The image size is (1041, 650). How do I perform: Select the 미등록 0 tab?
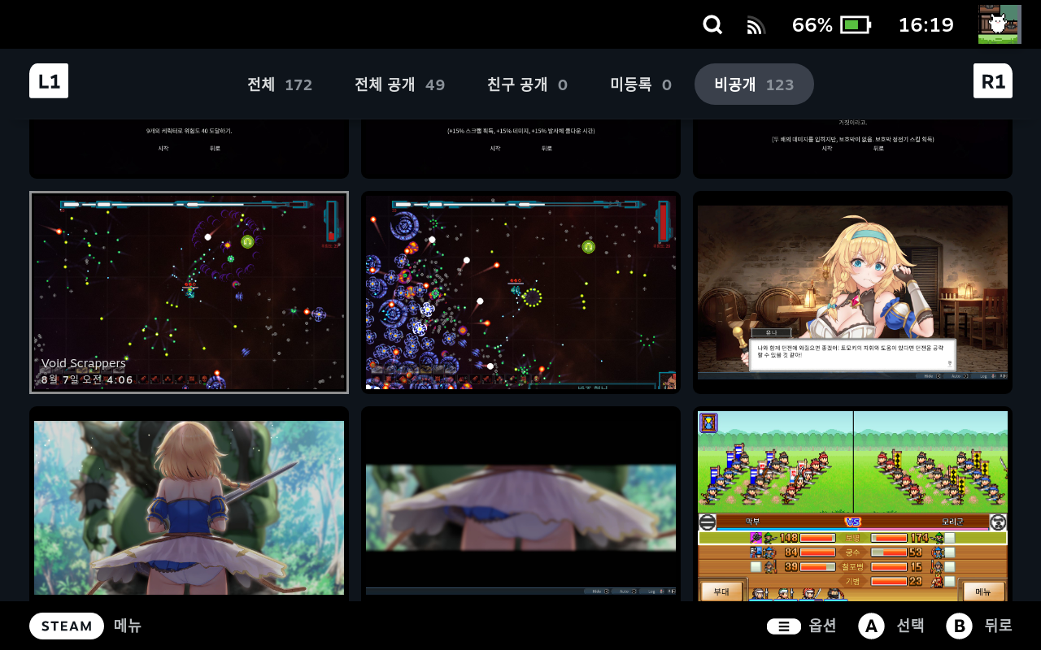pos(641,84)
